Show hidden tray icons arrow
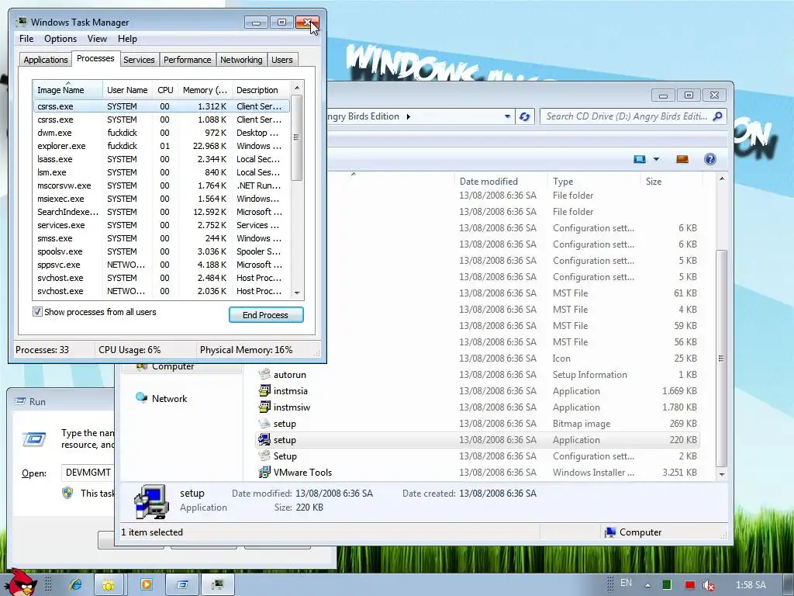Image resolution: width=794 pixels, height=596 pixels. point(647,585)
